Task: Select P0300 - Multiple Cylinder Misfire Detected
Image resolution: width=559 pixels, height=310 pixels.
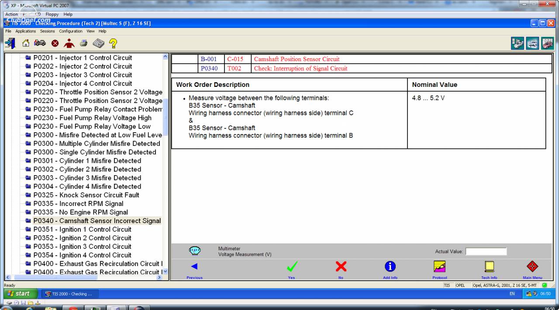Action: pyautogui.click(x=97, y=144)
